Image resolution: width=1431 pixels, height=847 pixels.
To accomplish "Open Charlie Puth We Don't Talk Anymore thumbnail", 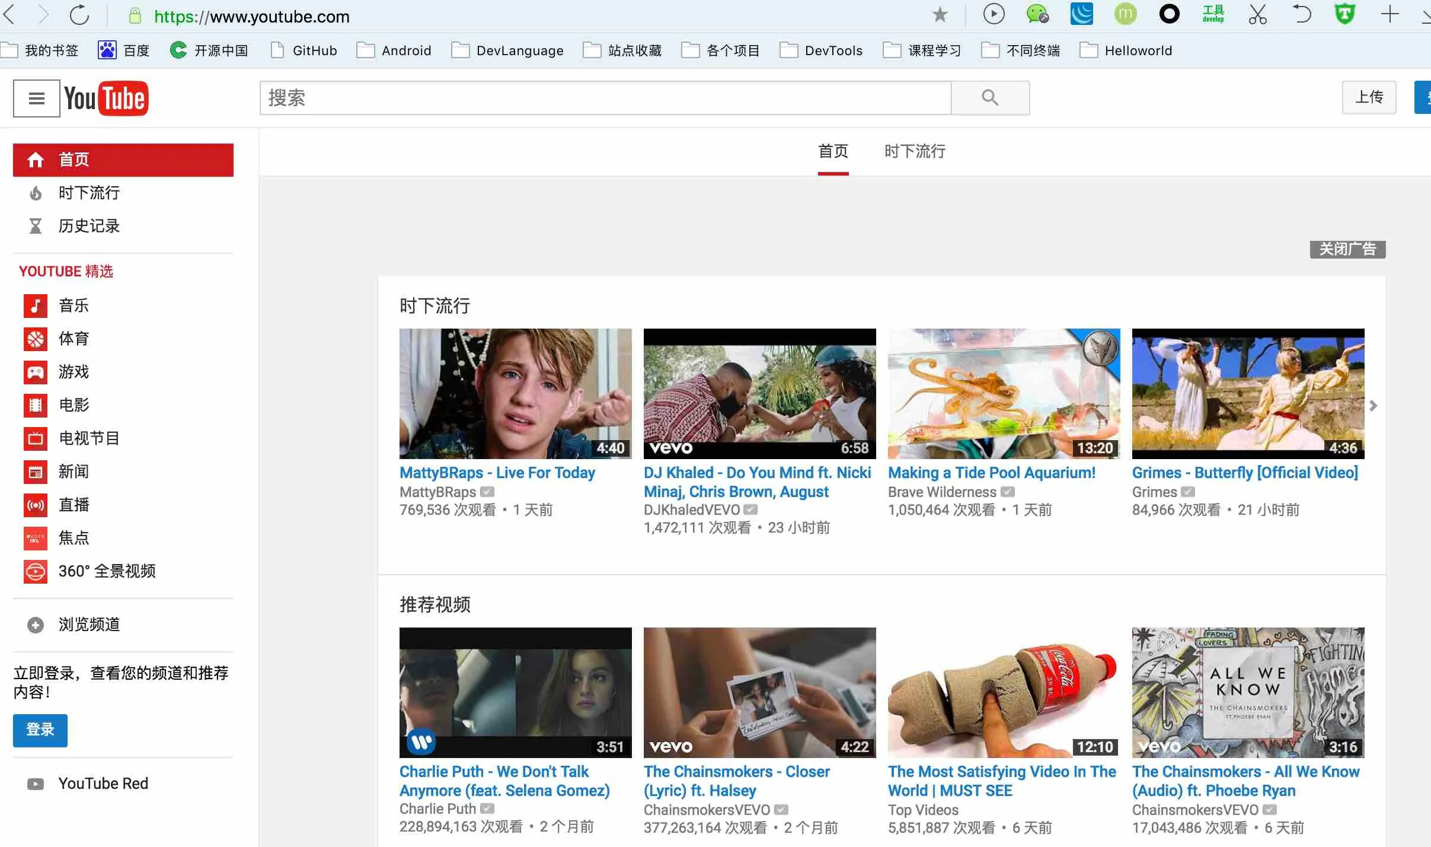I will tap(516, 693).
